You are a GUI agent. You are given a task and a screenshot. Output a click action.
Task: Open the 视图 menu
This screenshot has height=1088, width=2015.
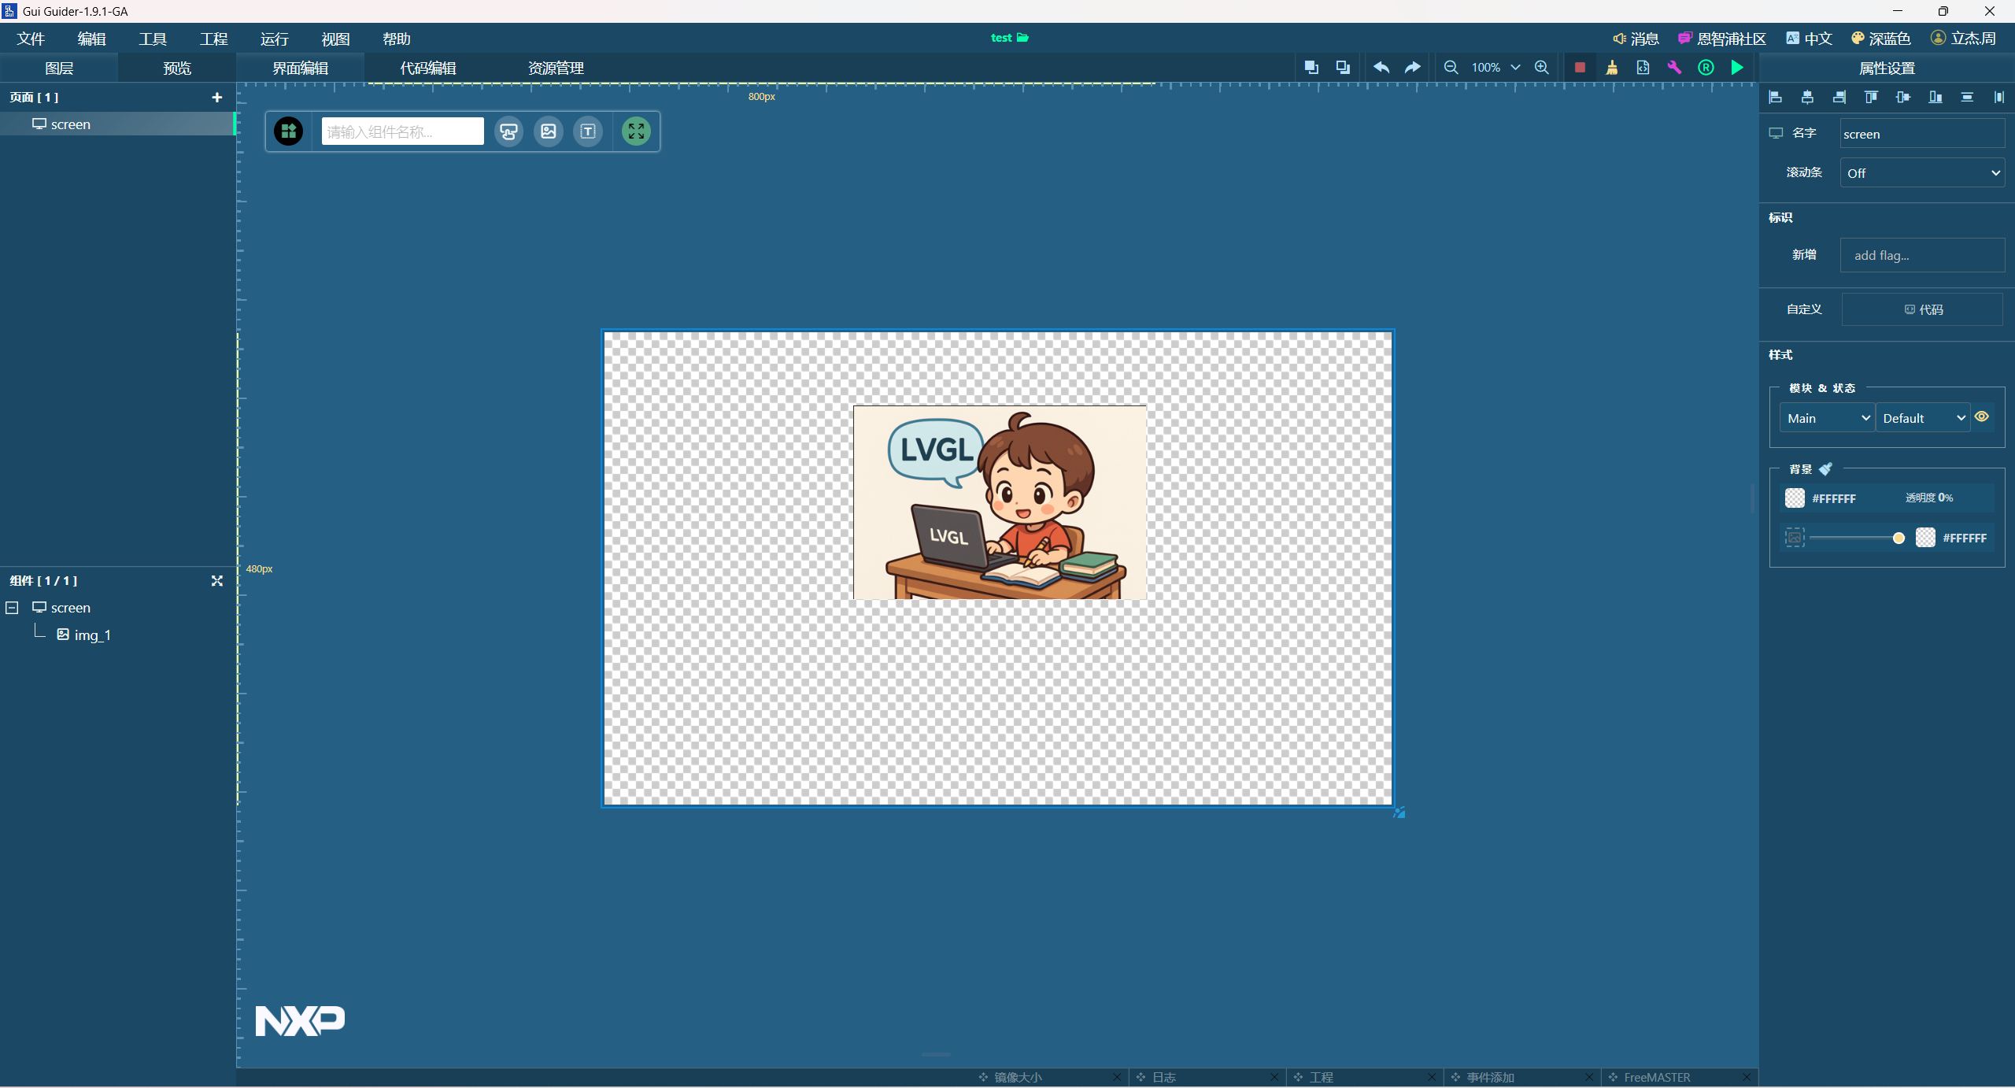pyautogui.click(x=335, y=39)
